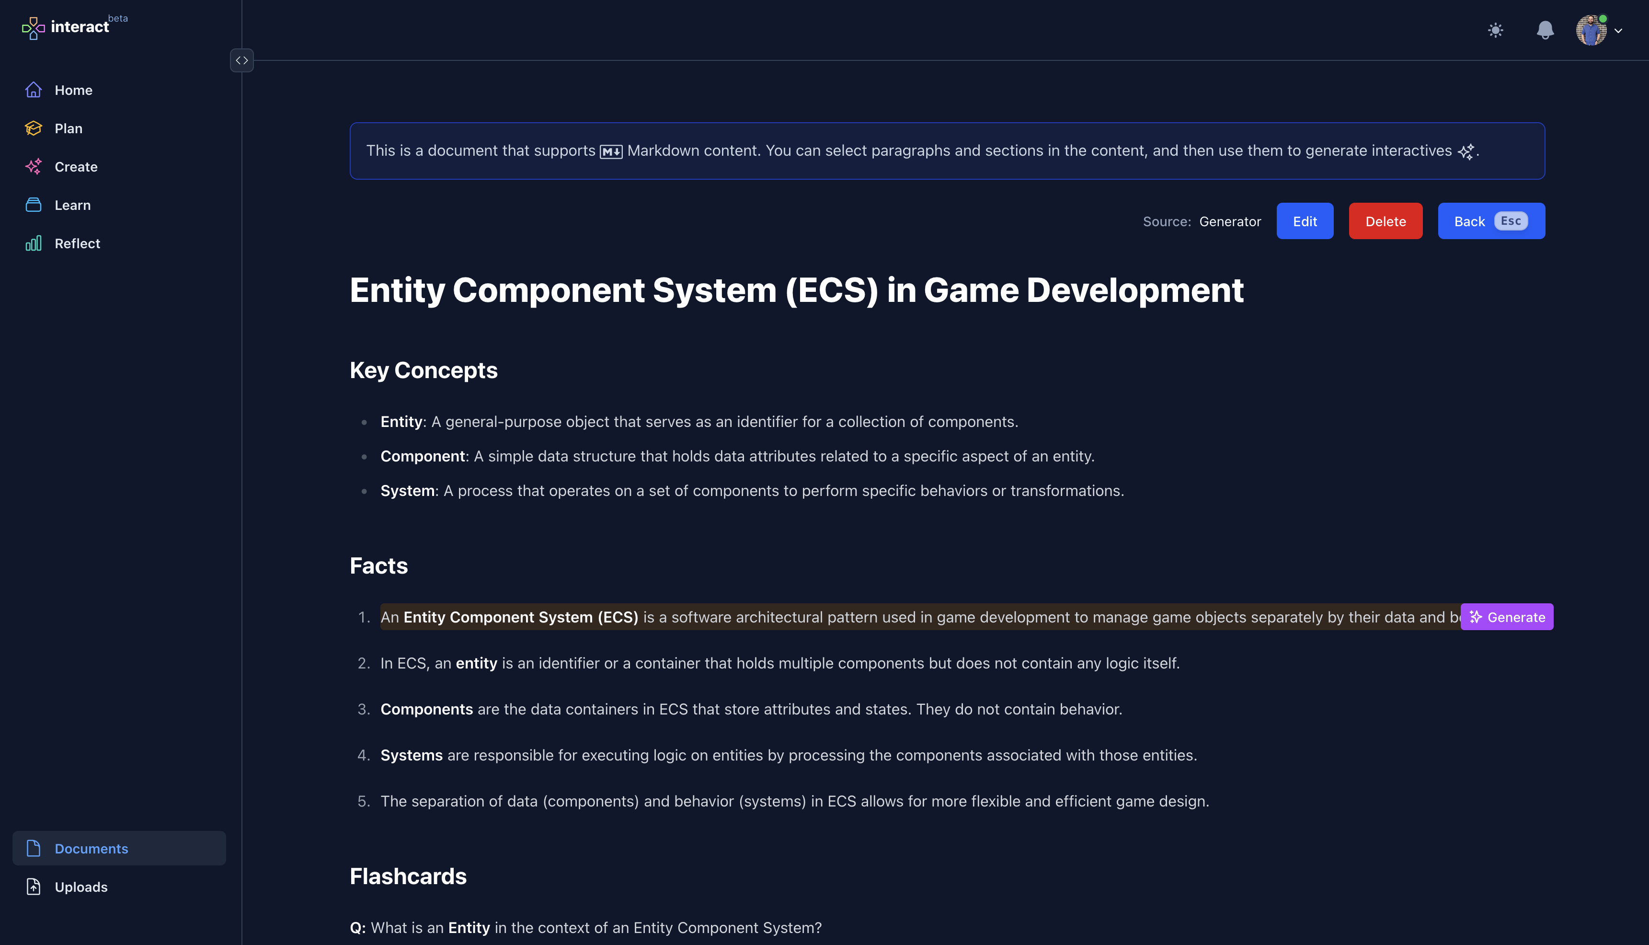Click the Create sparkles icon
Viewport: 1649px width, 945px height.
coord(33,166)
